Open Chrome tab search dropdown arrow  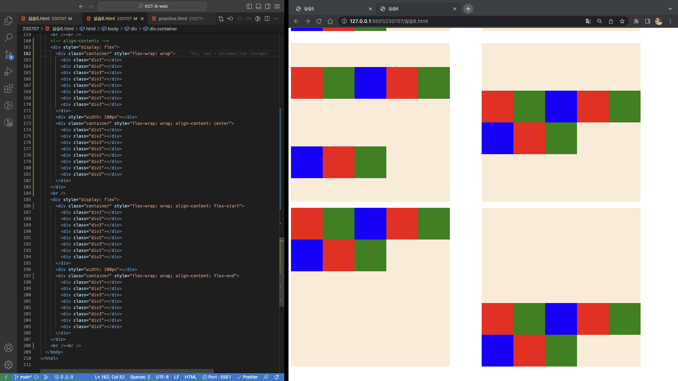pyautogui.click(x=670, y=9)
